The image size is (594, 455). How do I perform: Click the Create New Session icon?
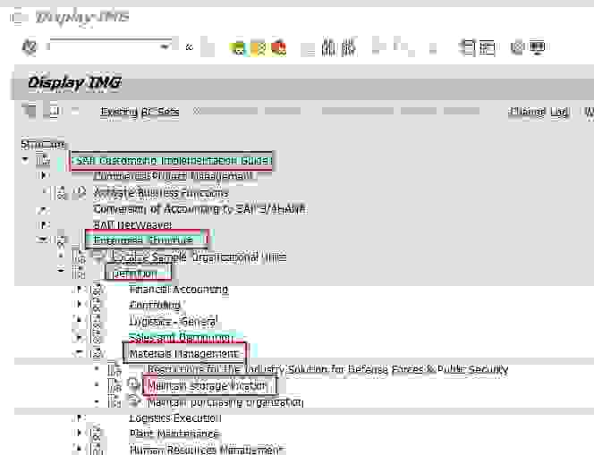[468, 47]
